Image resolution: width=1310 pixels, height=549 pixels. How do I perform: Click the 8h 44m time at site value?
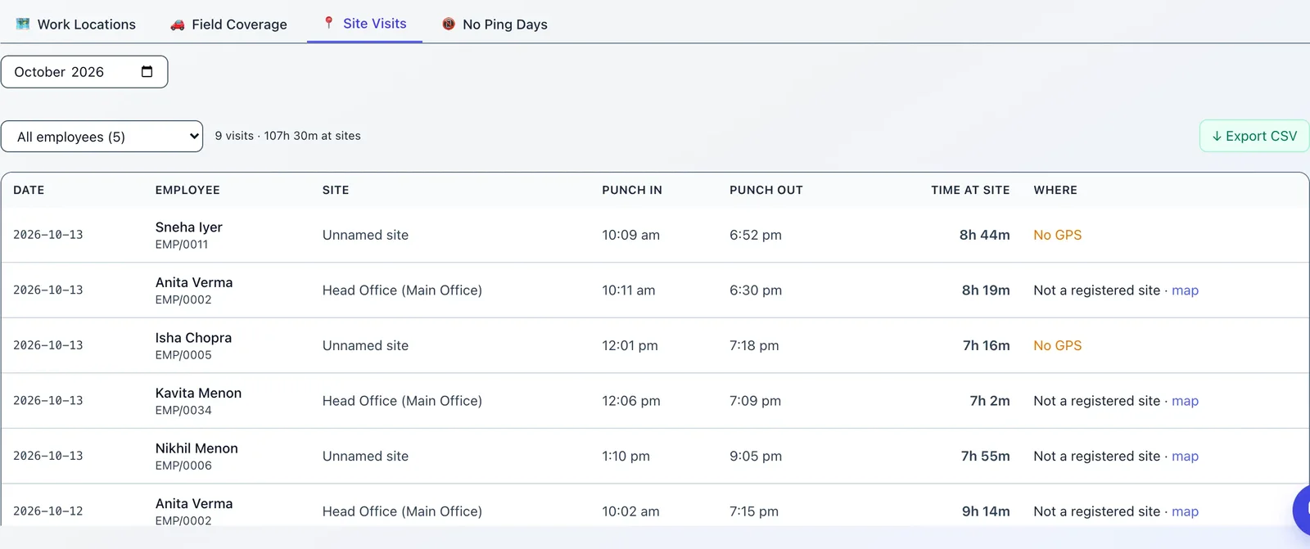click(x=984, y=235)
